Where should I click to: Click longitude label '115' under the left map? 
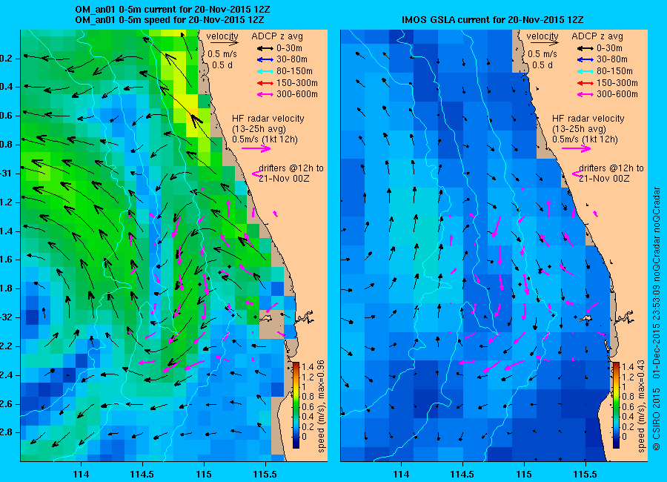pyautogui.click(x=204, y=475)
